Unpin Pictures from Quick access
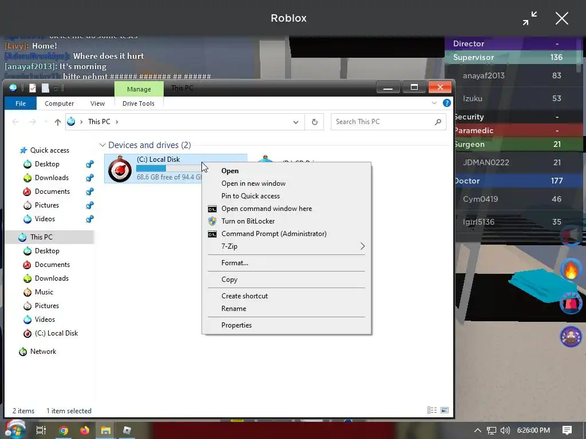 tap(90, 205)
